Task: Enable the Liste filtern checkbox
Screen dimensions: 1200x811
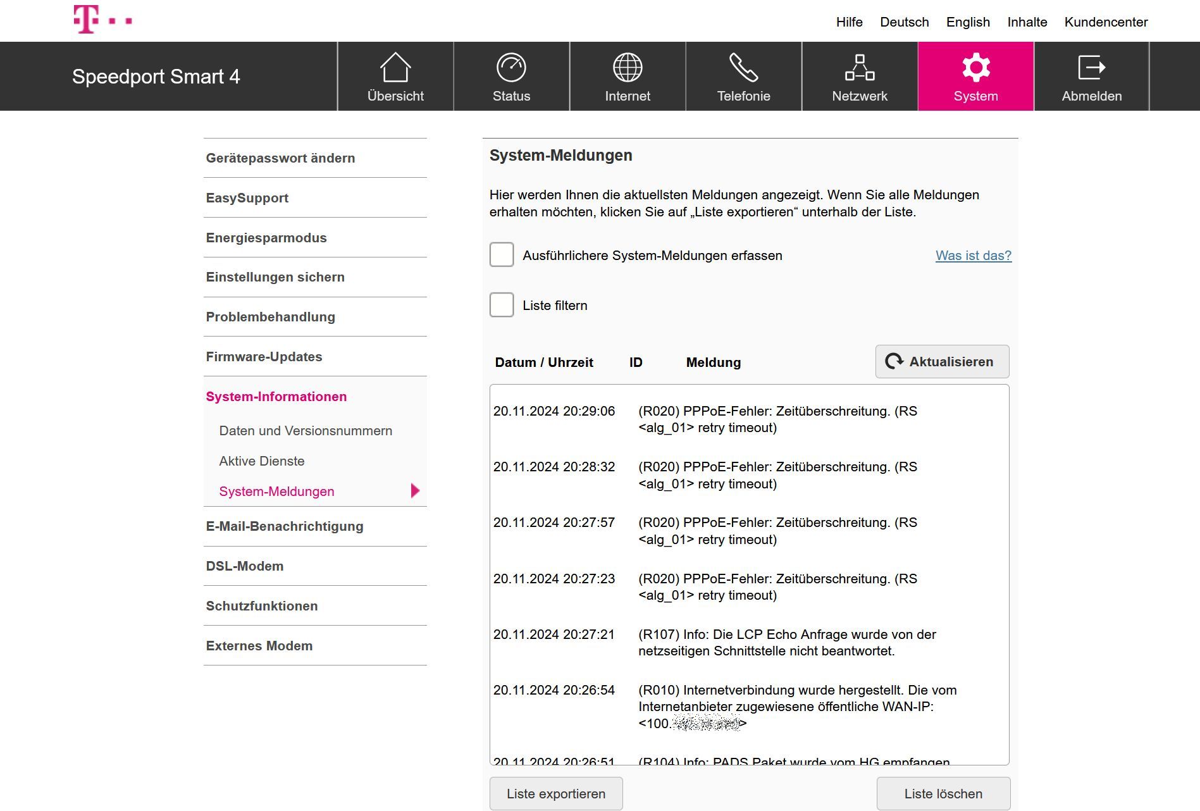Action: pyautogui.click(x=501, y=305)
